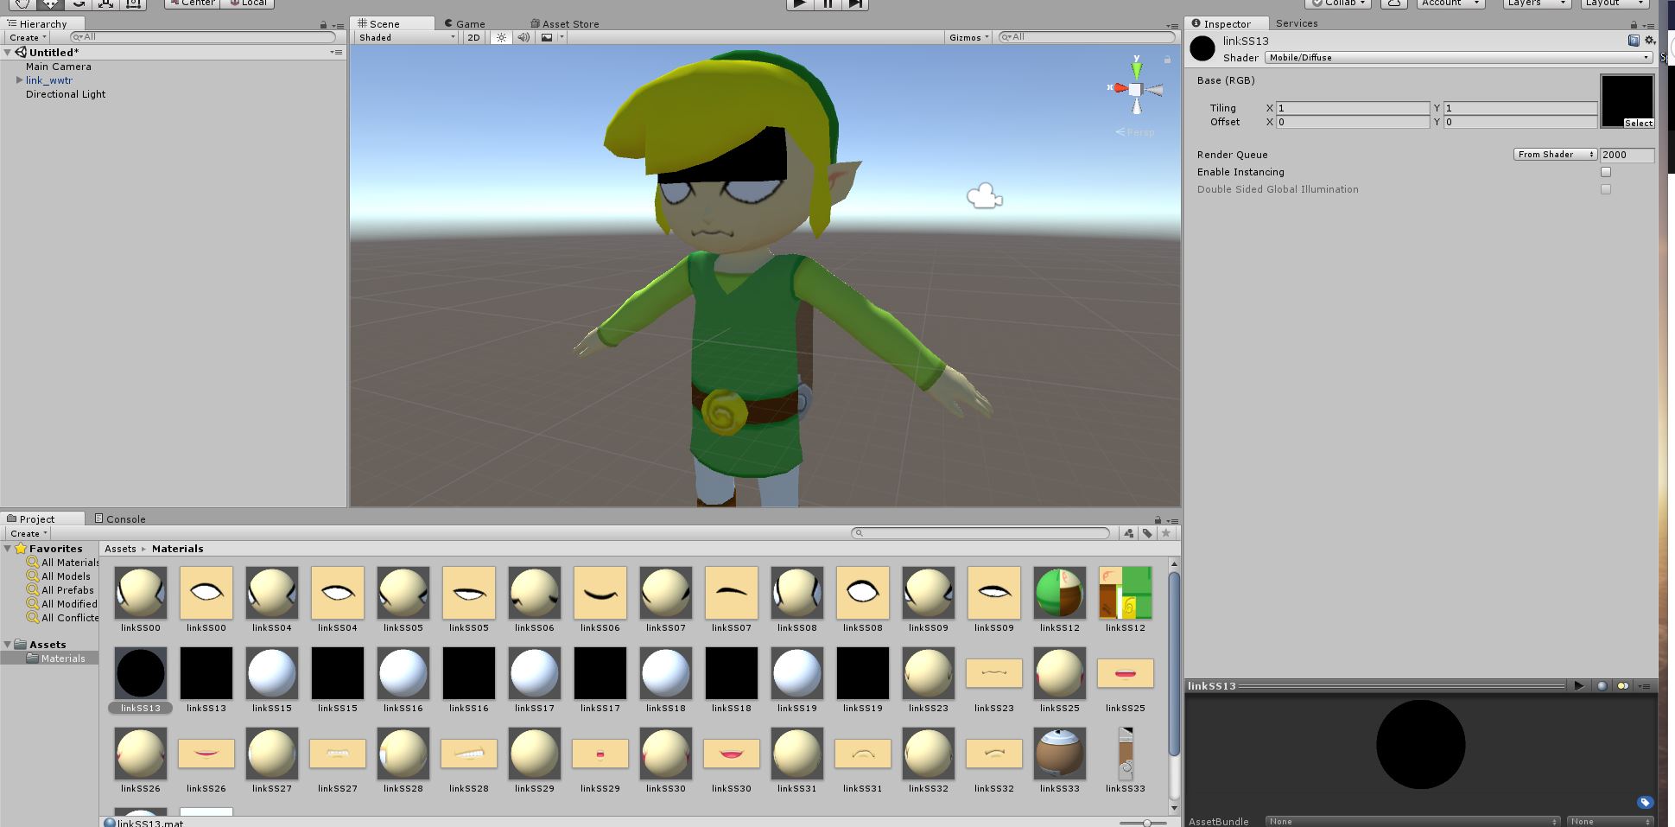Select Directional Light in Hierarchy
This screenshot has height=827, width=1675.
click(x=66, y=94)
